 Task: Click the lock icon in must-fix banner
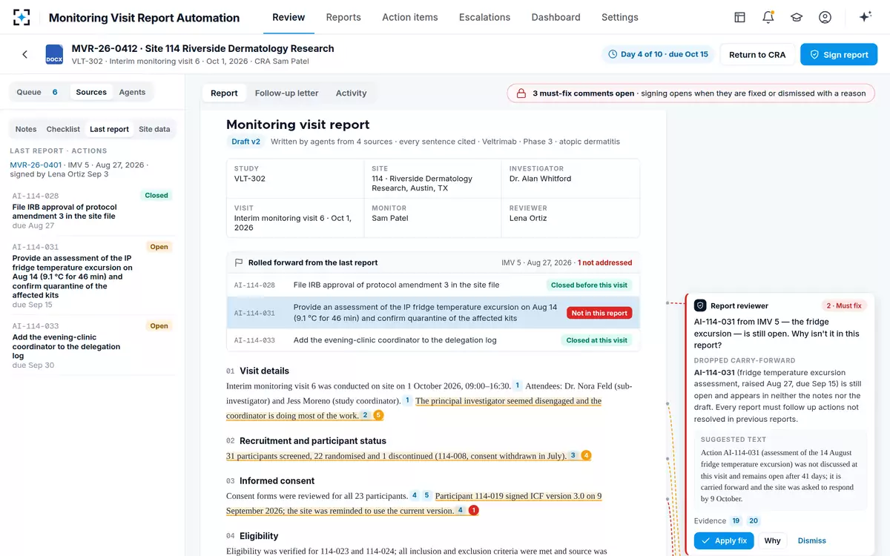(521, 93)
